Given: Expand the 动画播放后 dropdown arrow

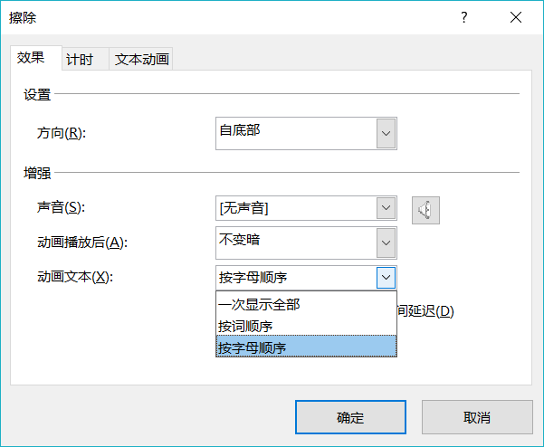Looking at the screenshot, I should point(387,243).
